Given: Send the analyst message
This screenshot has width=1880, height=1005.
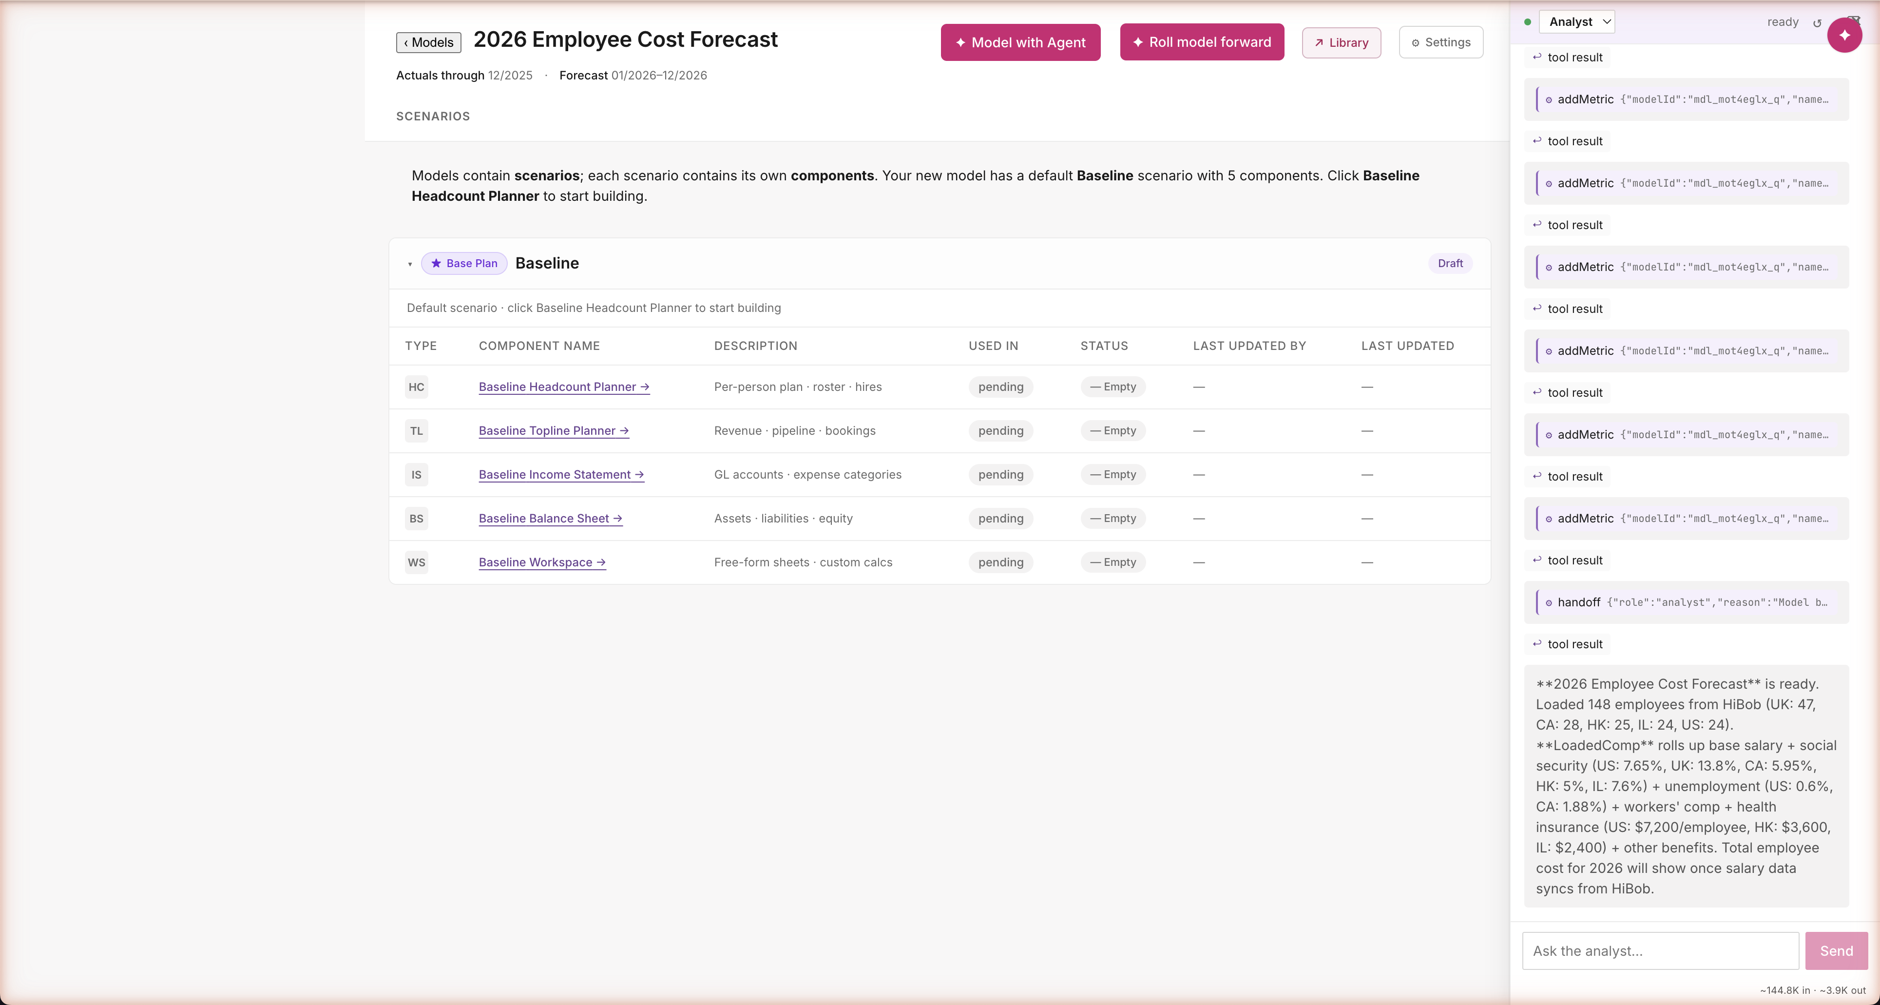Looking at the screenshot, I should click(x=1836, y=951).
